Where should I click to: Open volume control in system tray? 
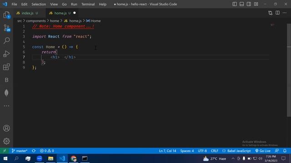click(261, 158)
